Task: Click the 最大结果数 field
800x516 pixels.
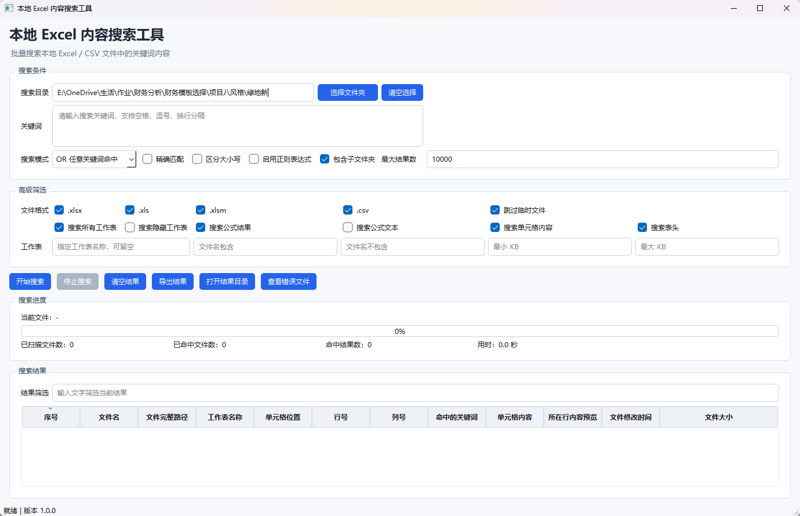Action: click(x=603, y=159)
